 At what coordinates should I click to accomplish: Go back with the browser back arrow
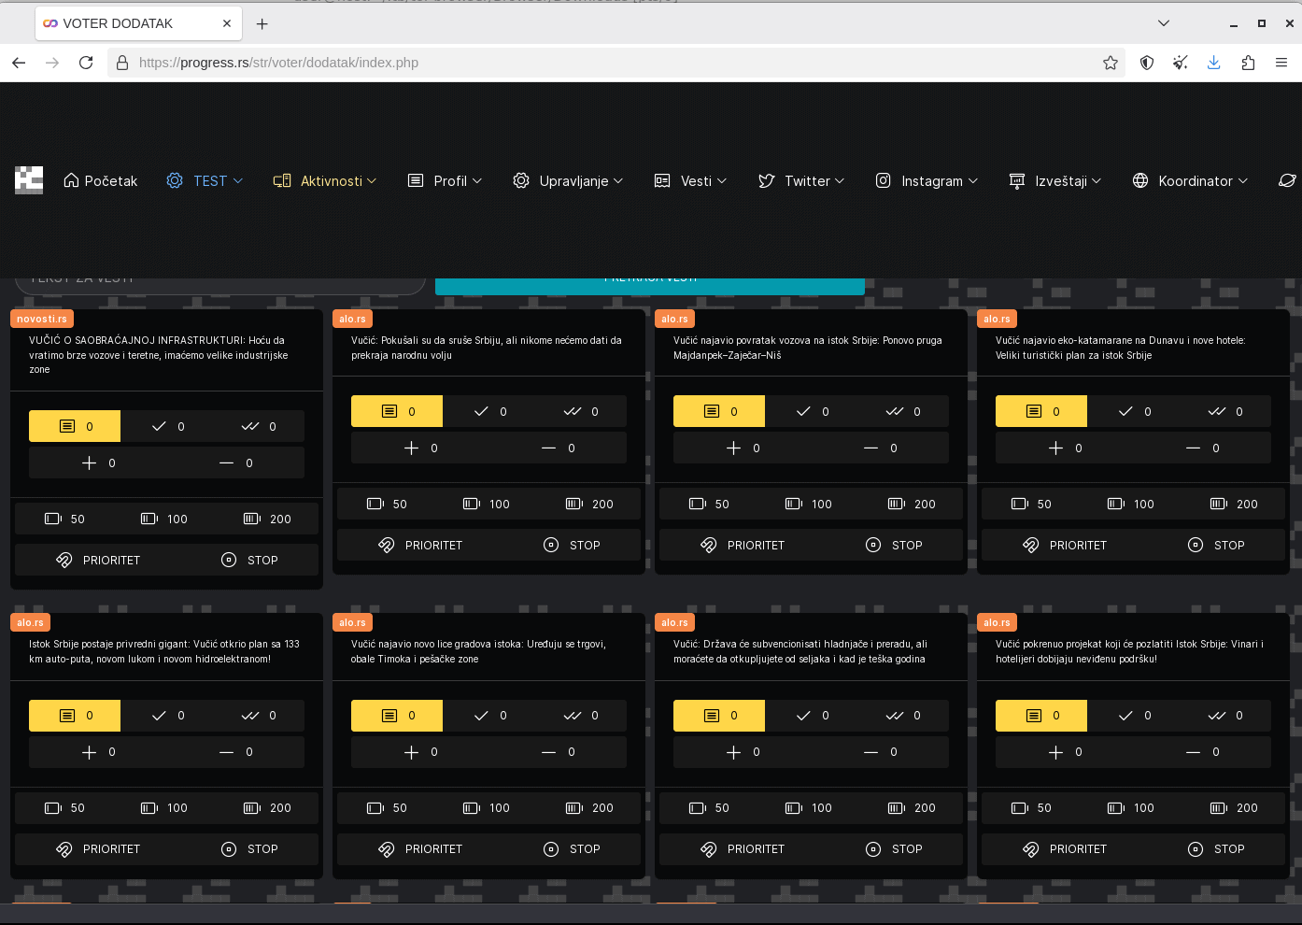(x=19, y=63)
